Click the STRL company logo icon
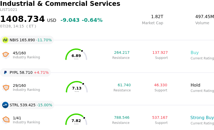The height and width of the screenshot is (130, 214). [x=5, y=105]
